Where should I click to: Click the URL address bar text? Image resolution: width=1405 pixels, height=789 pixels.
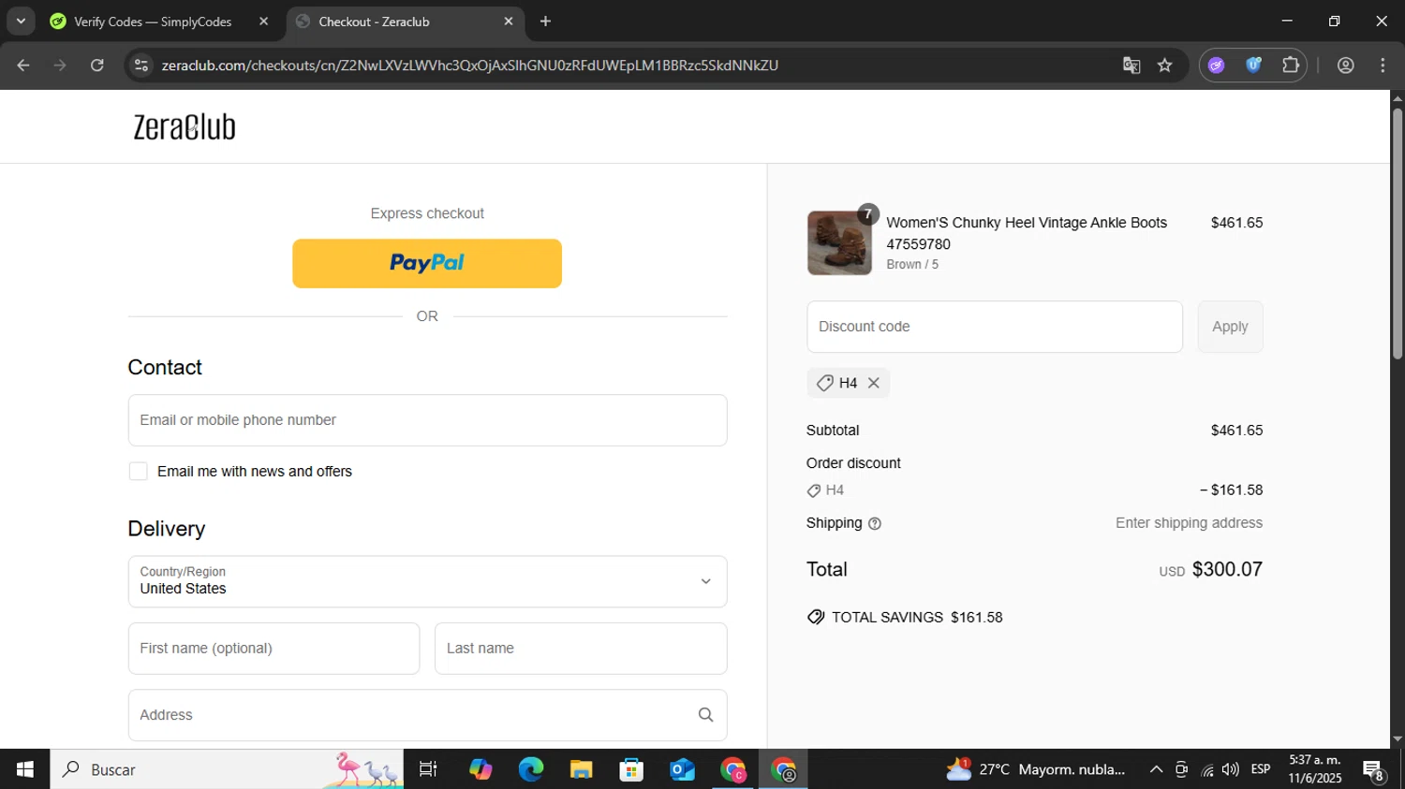(470, 66)
